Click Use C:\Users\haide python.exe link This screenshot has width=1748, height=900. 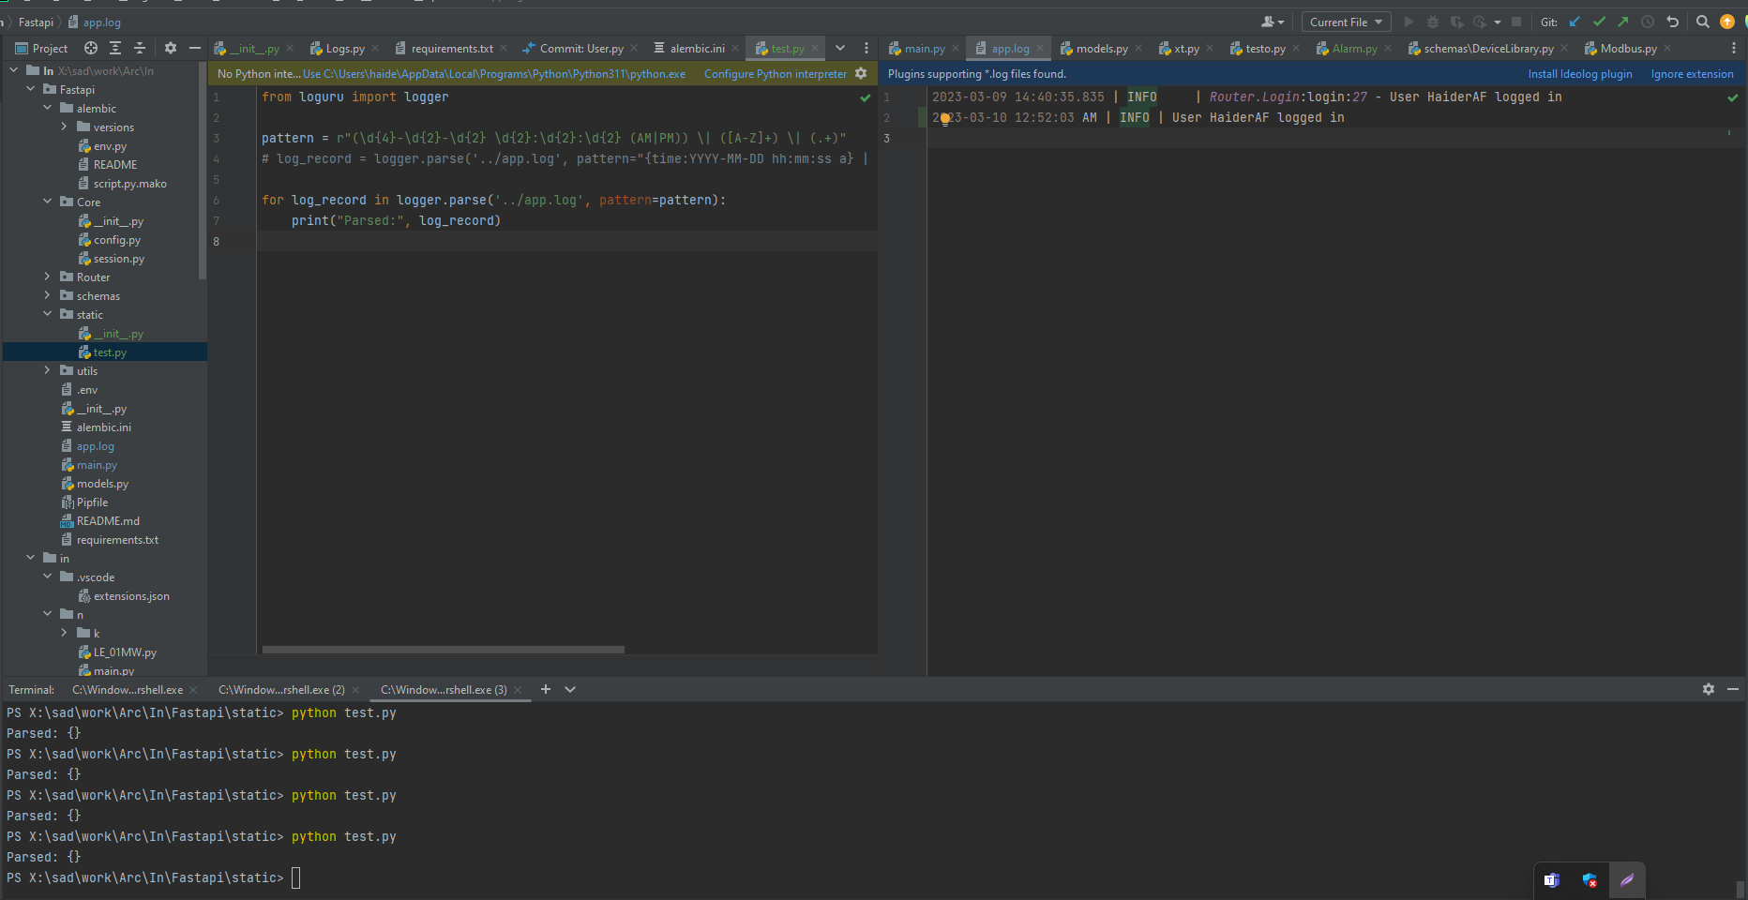(494, 73)
